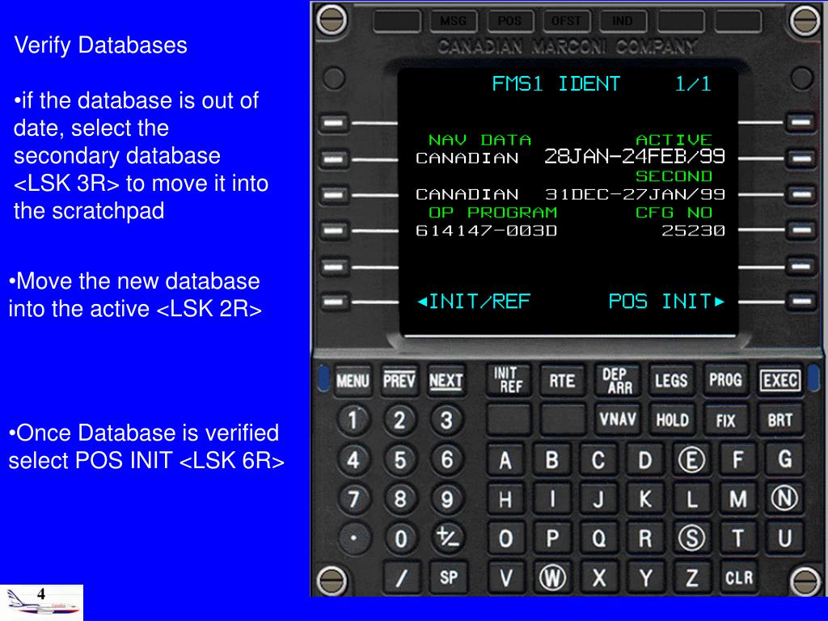Click line select key 1R at top right
This screenshot has width=828, height=621.
point(801,122)
